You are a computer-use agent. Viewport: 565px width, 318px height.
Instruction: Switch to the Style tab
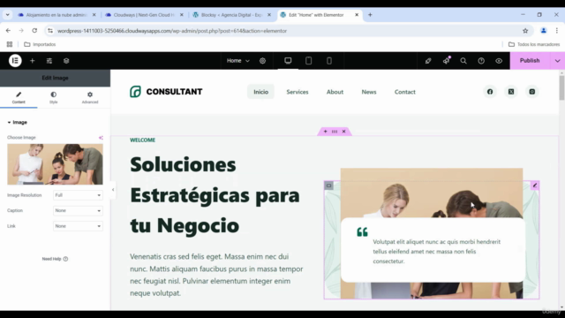[x=53, y=97]
